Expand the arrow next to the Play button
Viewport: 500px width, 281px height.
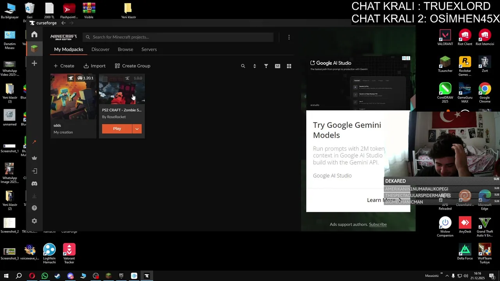[137, 129]
